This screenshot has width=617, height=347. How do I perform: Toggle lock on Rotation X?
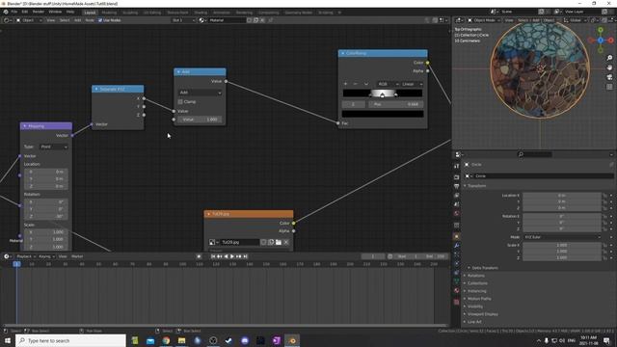point(605,216)
